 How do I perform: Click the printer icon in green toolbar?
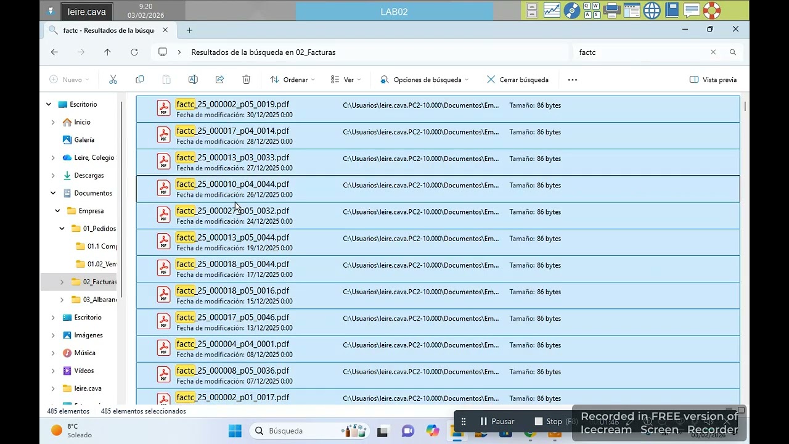pos(611,10)
